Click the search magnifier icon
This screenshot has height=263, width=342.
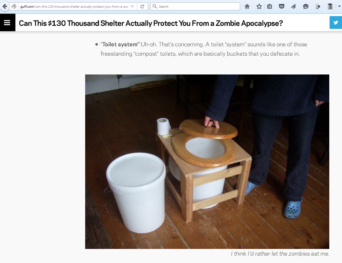[x=155, y=6]
